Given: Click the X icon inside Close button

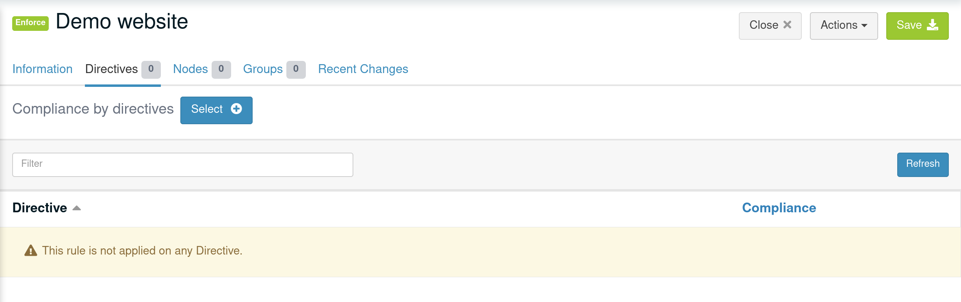Looking at the screenshot, I should (x=787, y=25).
